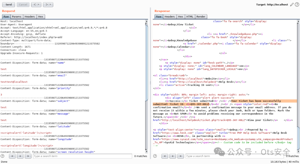The height and width of the screenshot is (164, 300).
Task: Open request search help question mark icon
Action: pos(2,156)
